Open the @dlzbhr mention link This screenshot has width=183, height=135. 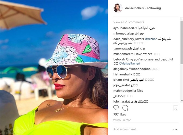[x=151, y=39]
